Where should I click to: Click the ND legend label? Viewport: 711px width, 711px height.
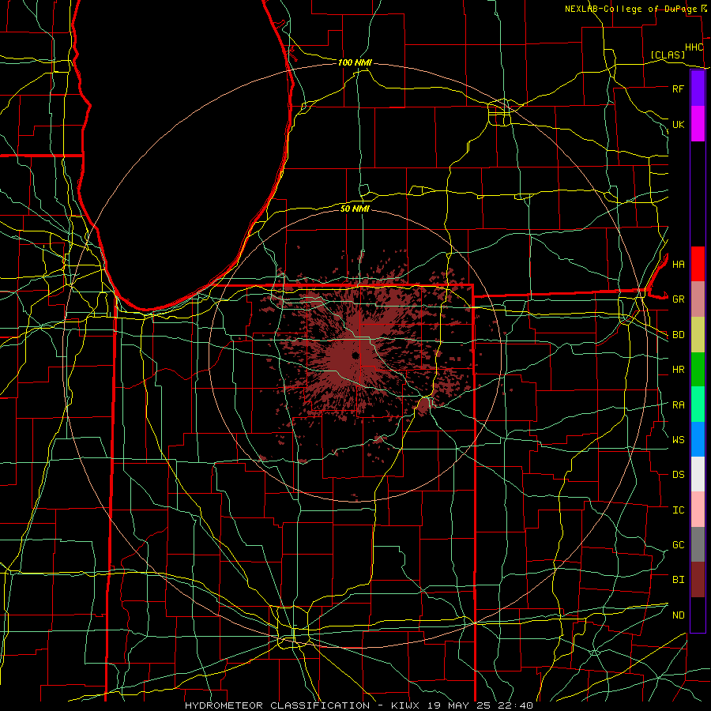tap(679, 615)
